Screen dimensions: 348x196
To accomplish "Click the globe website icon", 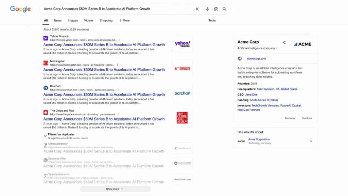I will pyautogui.click(x=240, y=59).
